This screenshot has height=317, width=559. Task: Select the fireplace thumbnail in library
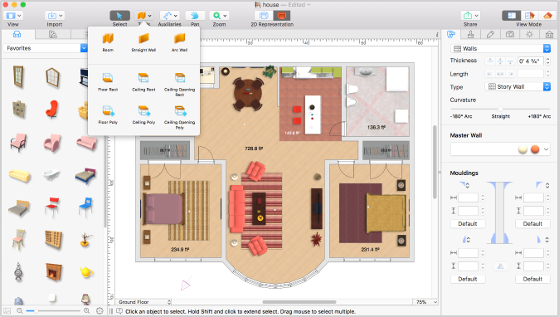(x=53, y=271)
